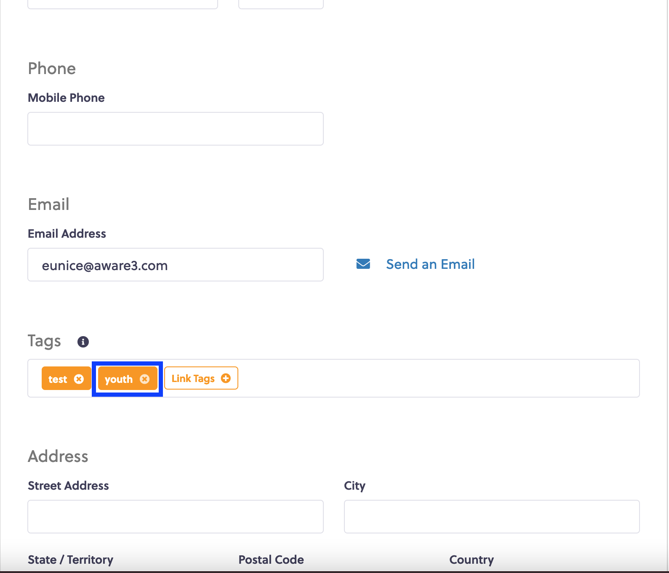This screenshot has width=669, height=573.
Task: Open the Send an Email link
Action: coord(430,264)
